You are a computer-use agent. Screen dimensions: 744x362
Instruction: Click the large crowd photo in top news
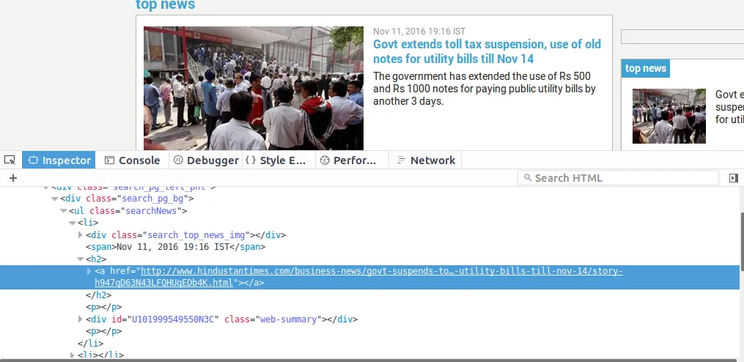pyautogui.click(x=254, y=88)
